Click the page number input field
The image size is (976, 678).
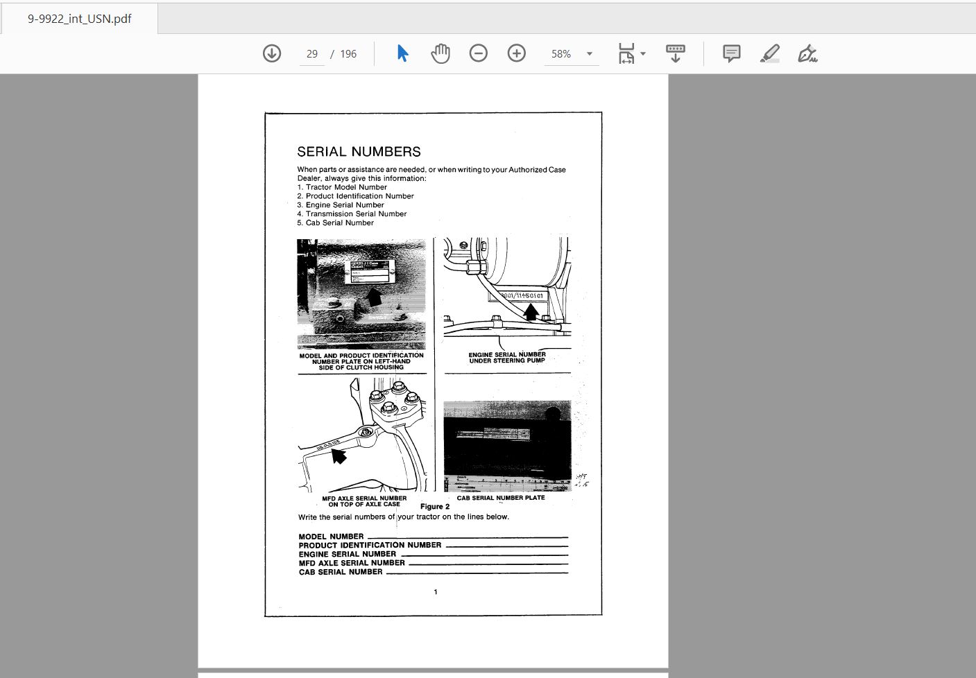311,53
